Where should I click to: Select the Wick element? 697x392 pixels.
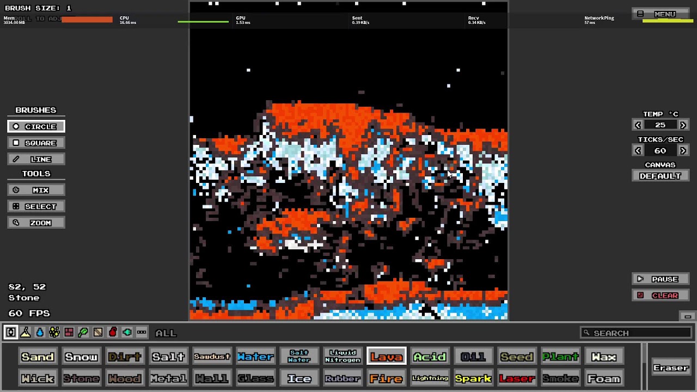[x=38, y=378]
